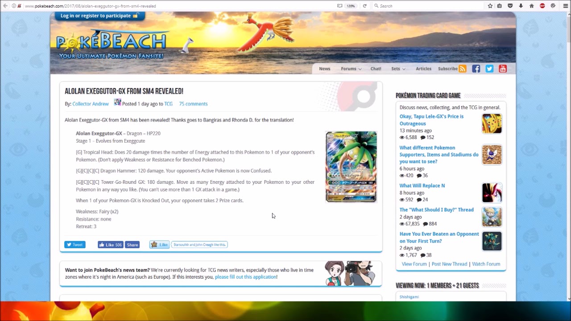Open the article title Alolan Exeggutor-GX link
This screenshot has width=571, height=321.
pyautogui.click(x=124, y=91)
